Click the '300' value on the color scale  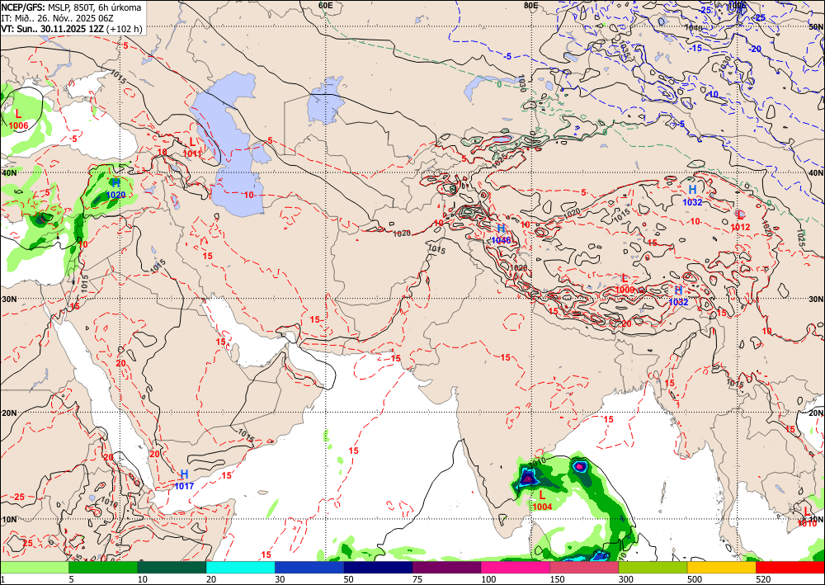click(x=625, y=579)
